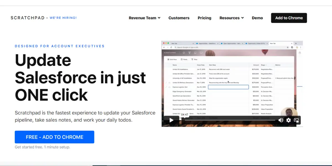The image size is (332, 166).
Task: Click the Fields button in the video
Action: (x=184, y=59)
